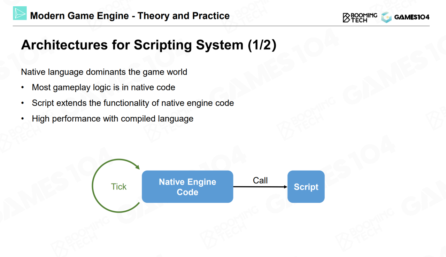Select the blue Native Engine Code box
Screen dimensions: 446x257
[187, 187]
